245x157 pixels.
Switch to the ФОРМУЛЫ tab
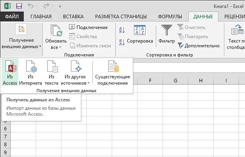tap(170, 16)
